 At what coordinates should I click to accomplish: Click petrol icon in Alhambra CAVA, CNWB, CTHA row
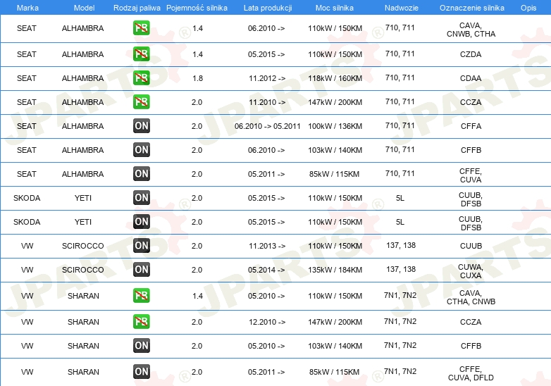point(141,28)
